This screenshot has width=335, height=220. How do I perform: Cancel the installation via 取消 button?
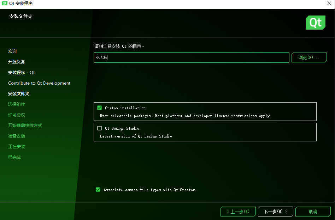click(x=313, y=211)
